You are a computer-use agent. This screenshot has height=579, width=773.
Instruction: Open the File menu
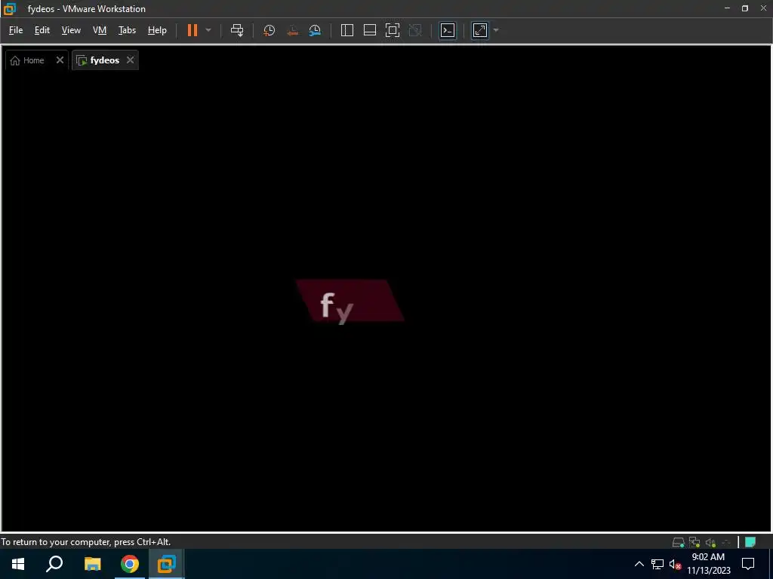(x=16, y=30)
